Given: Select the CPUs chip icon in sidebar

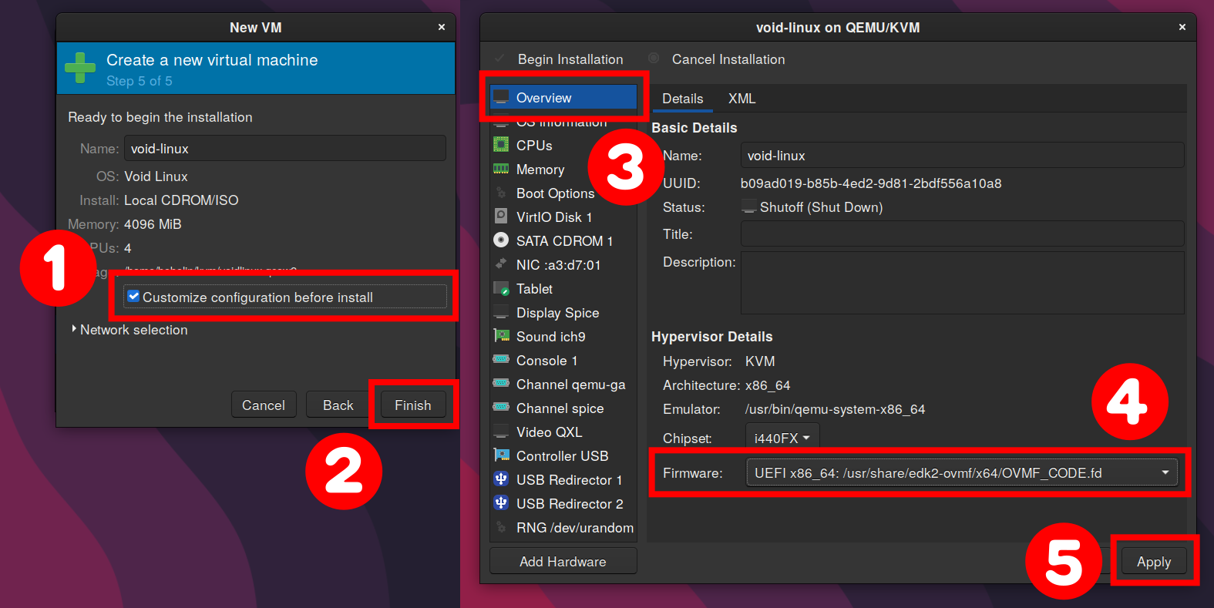Looking at the screenshot, I should (x=501, y=144).
